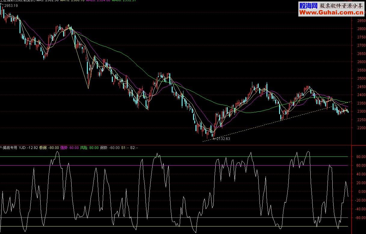Click the 40.00 indicator axis value
This screenshot has height=234, width=366.
click(x=361, y=174)
